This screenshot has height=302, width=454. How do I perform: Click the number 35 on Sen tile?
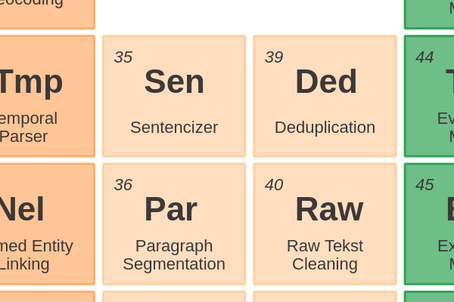click(x=123, y=57)
